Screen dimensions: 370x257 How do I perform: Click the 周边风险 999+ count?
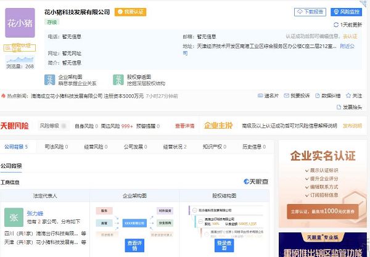(x=117, y=126)
